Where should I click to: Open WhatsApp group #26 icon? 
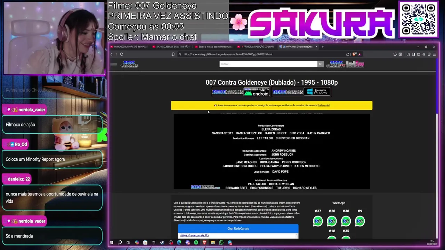coord(332,221)
